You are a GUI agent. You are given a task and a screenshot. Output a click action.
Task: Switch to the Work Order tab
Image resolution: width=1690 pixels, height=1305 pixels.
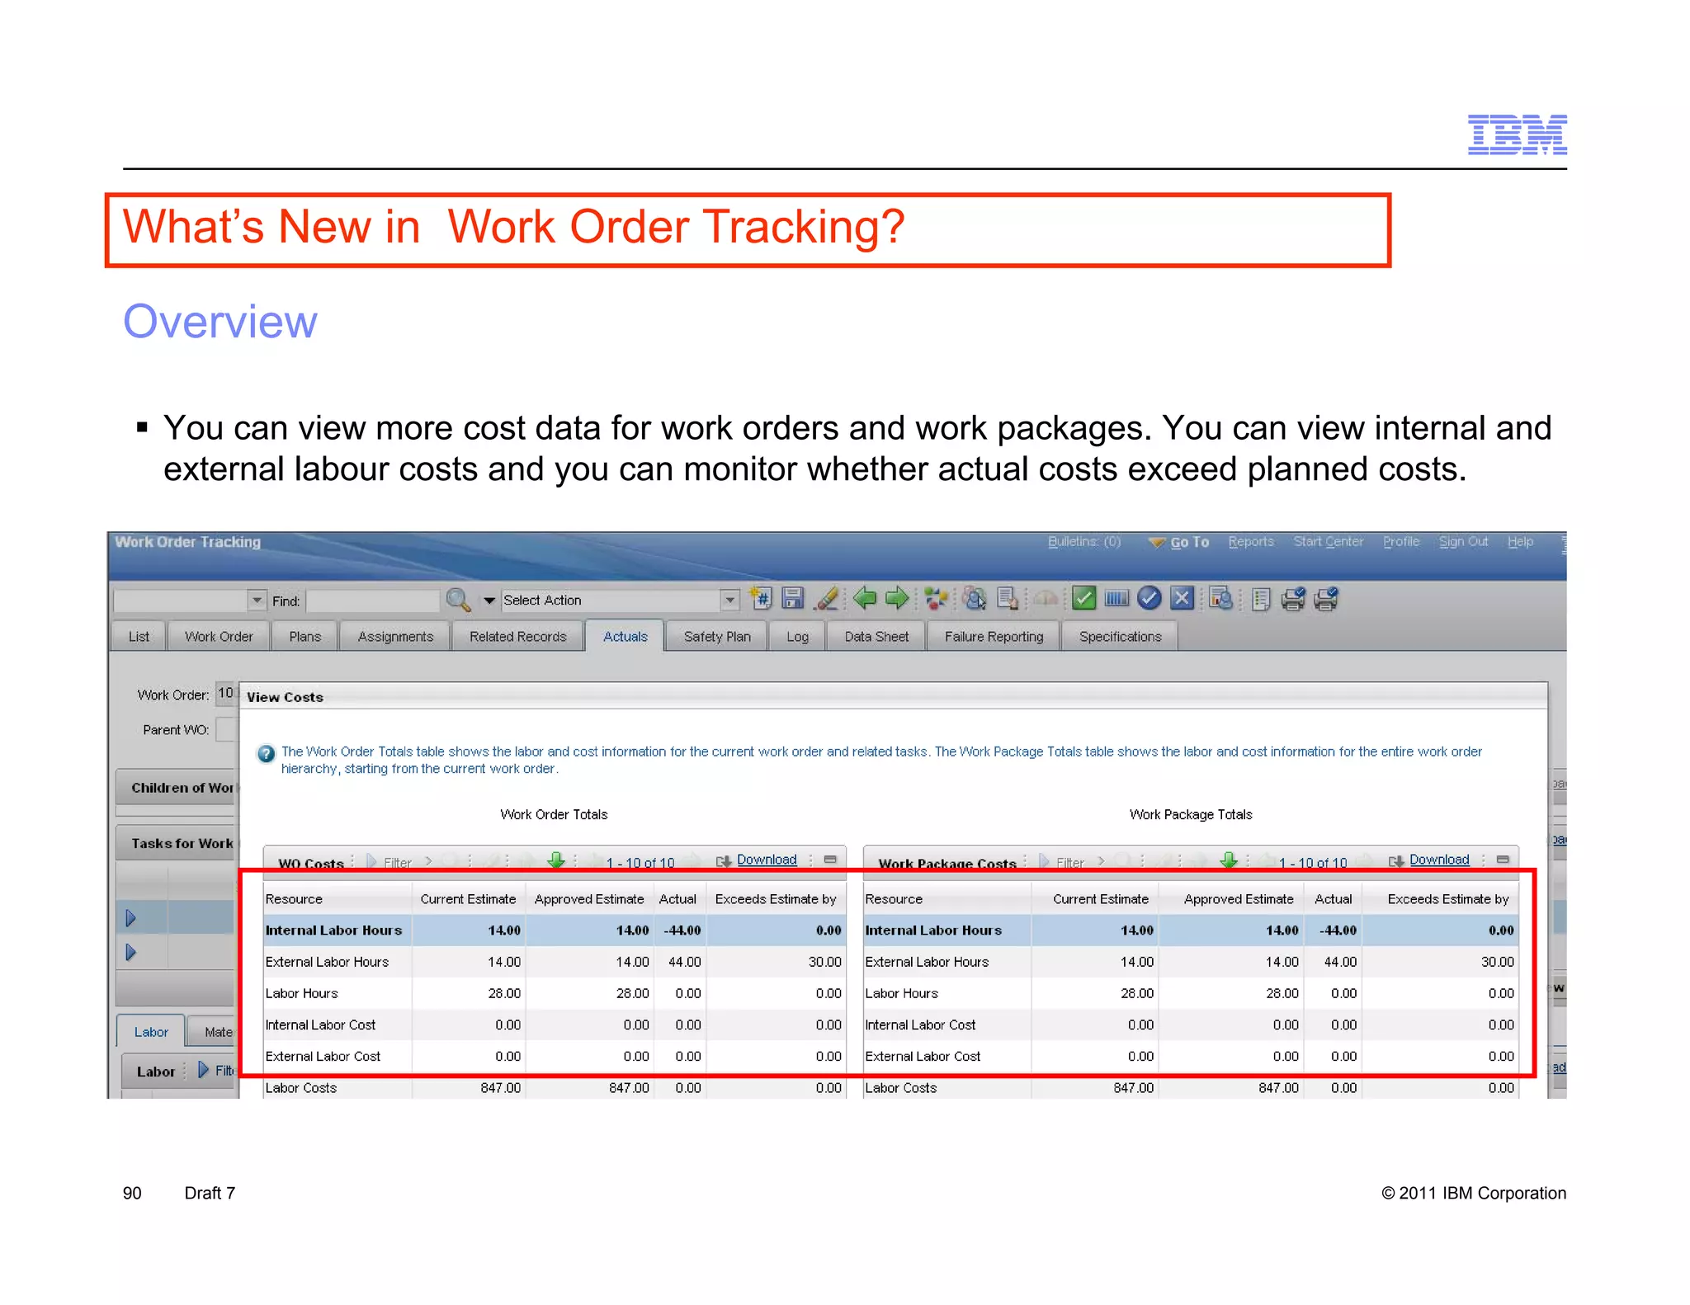point(219,637)
